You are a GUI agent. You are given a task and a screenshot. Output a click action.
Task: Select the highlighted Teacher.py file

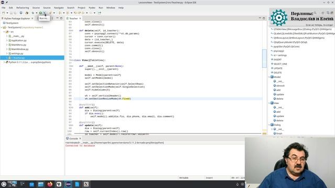coord(32,58)
